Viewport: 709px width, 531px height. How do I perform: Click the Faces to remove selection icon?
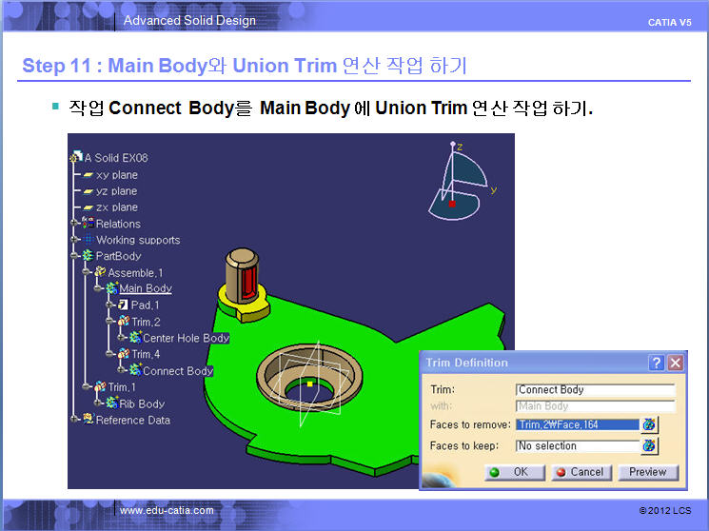[x=649, y=424]
